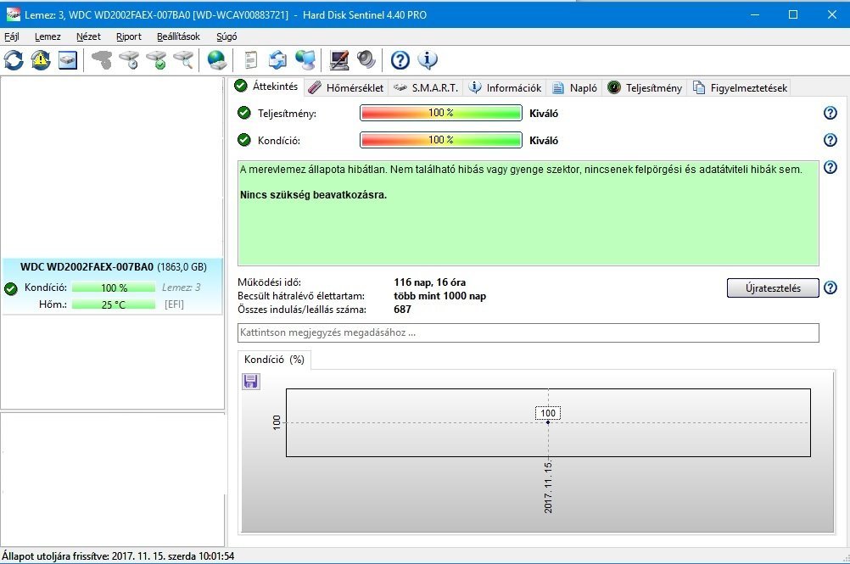
Task: Open the Lemez menu
Action: [48, 36]
